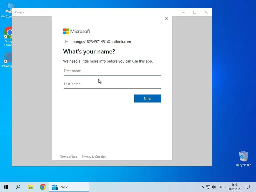Close the People app window
The height and width of the screenshot is (192, 256).
pos(206,12)
